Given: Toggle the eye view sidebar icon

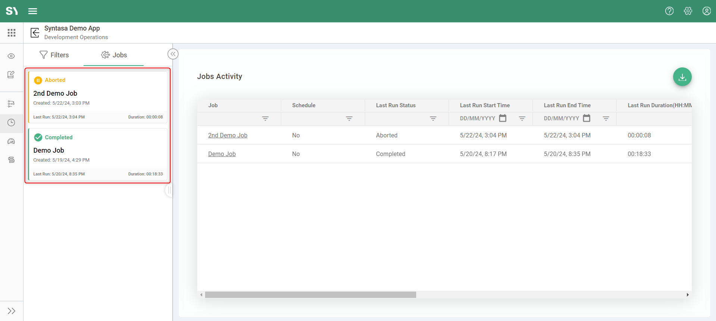Looking at the screenshot, I should (x=12, y=56).
